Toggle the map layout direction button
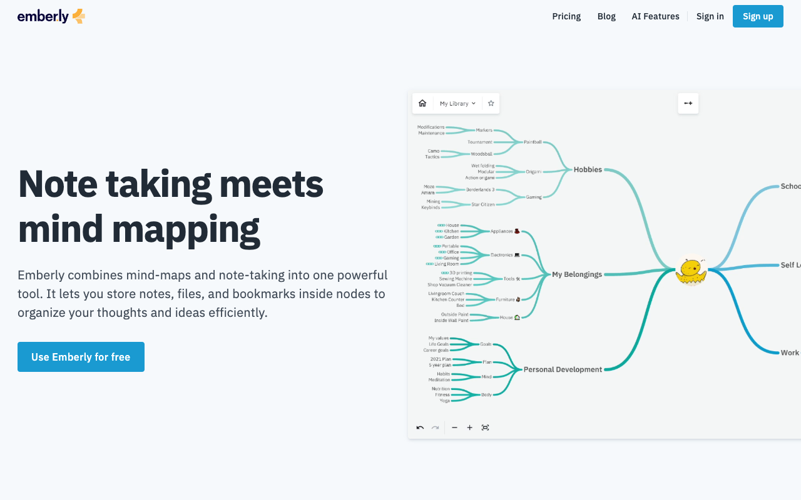Screen dimensions: 801x500 pyautogui.click(x=688, y=103)
